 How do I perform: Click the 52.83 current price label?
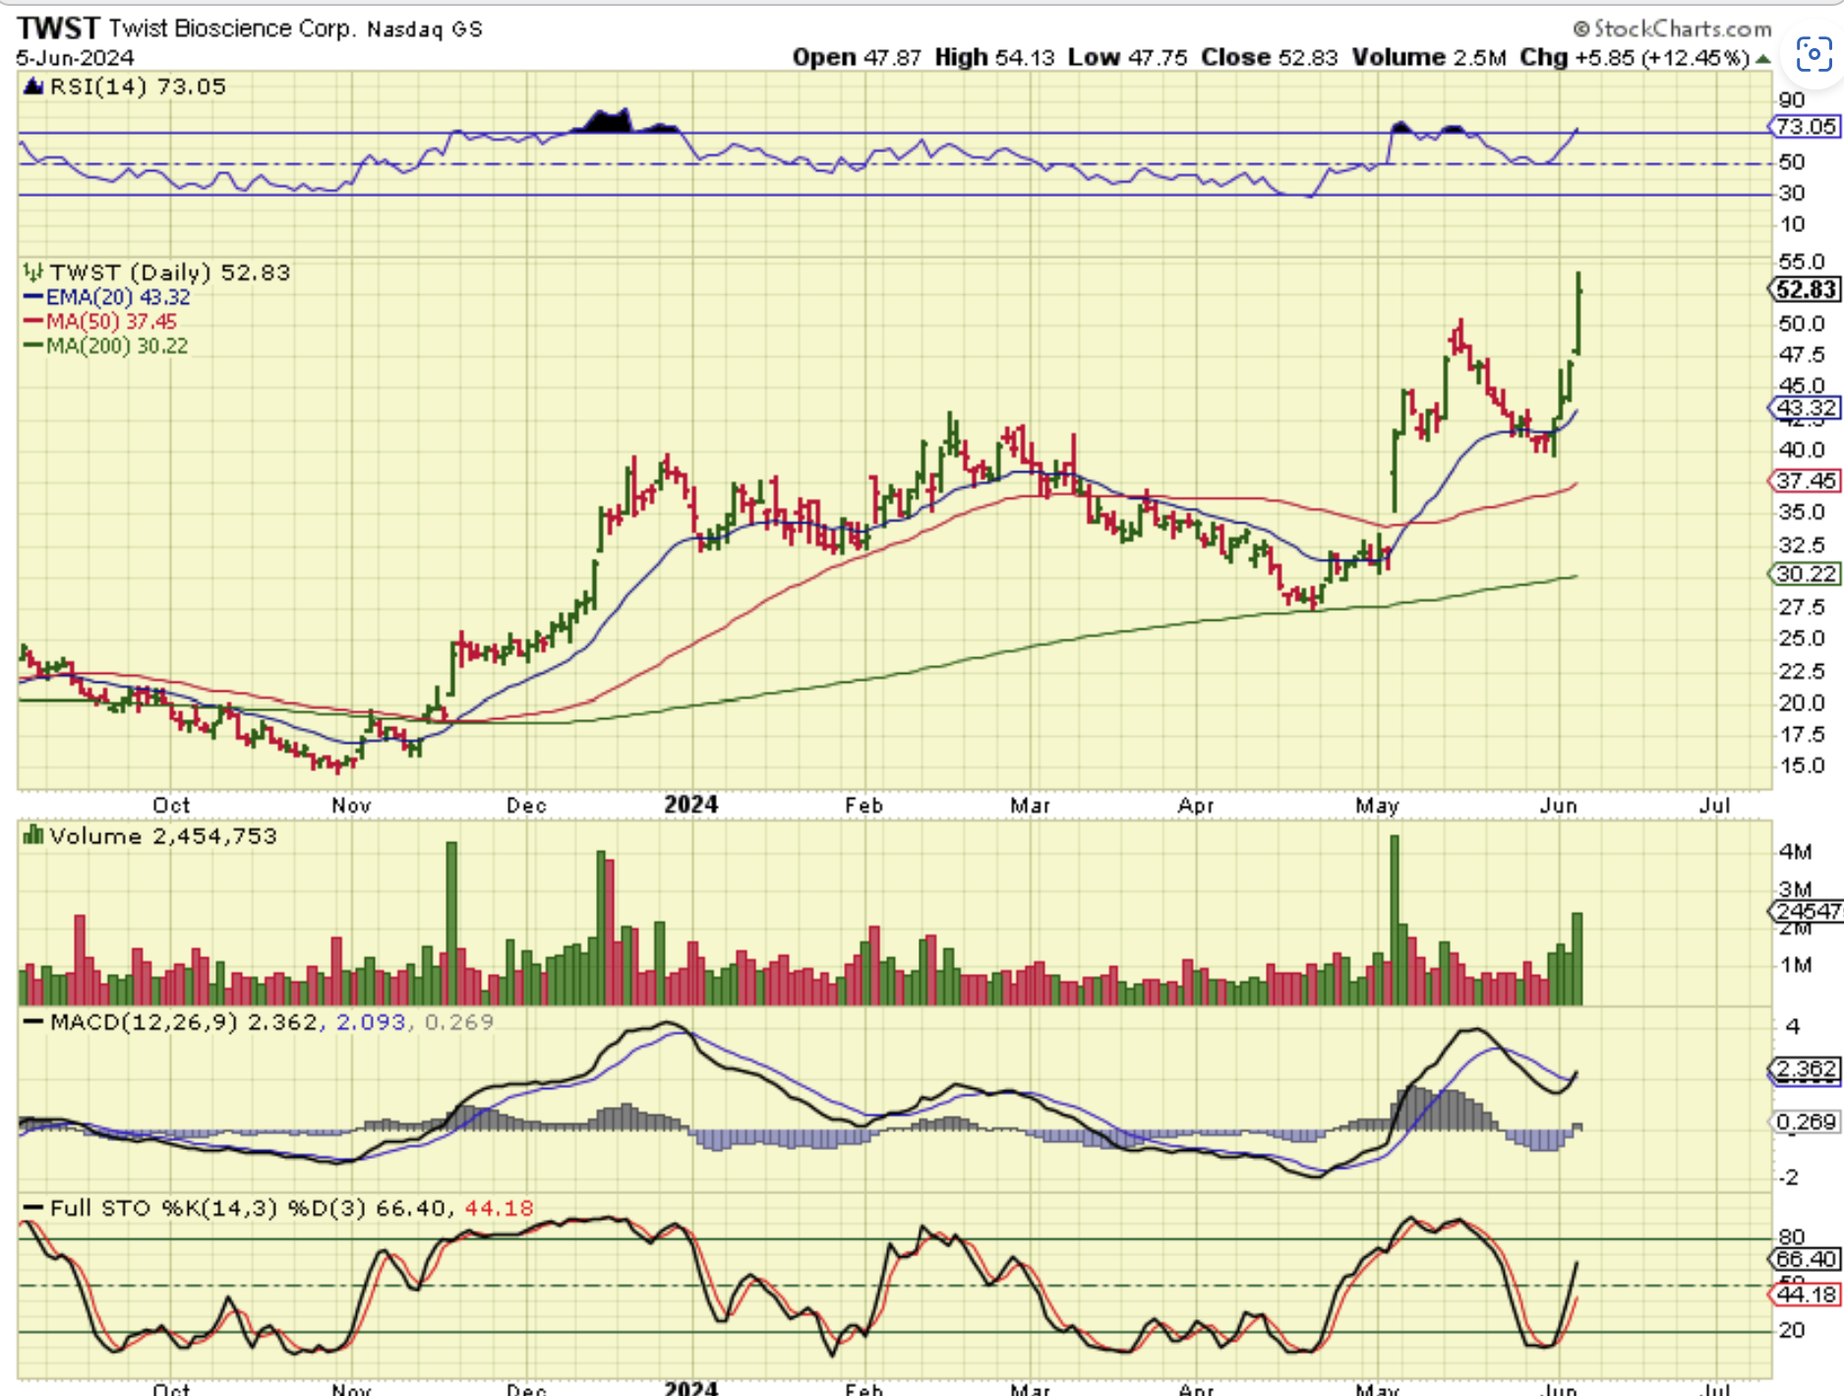tap(1806, 290)
